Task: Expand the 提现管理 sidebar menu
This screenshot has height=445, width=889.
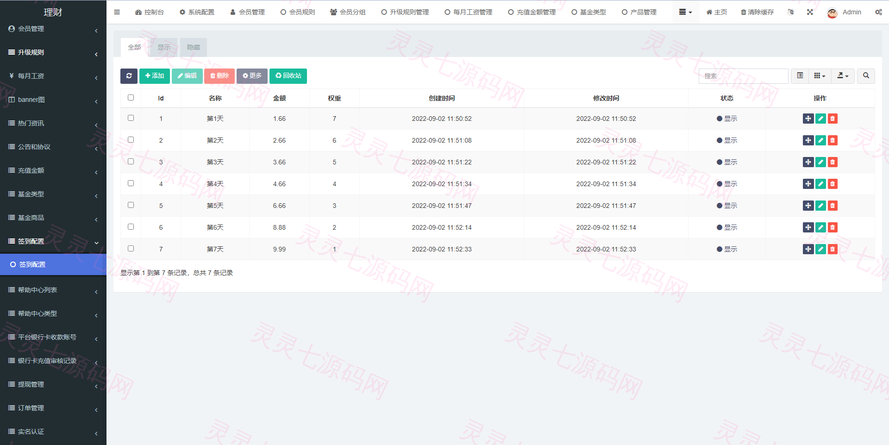Action: pyautogui.click(x=53, y=384)
